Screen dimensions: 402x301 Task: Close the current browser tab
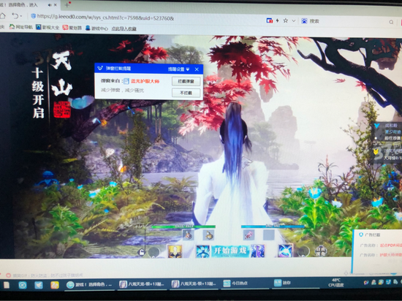coord(56,5)
